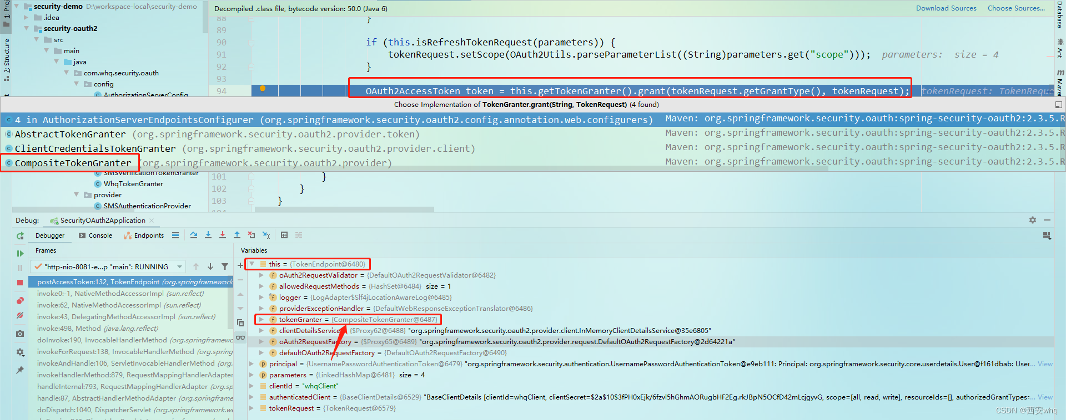Resume program with the green resume icon
The width and height of the screenshot is (1066, 420).
20,253
